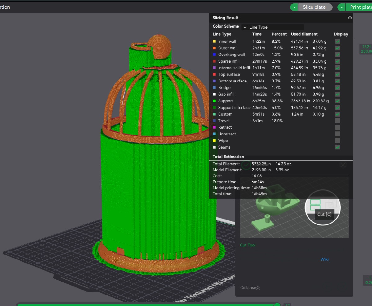Open the Print plate dropdown arrow
The image size is (372, 306).
click(x=341, y=7)
